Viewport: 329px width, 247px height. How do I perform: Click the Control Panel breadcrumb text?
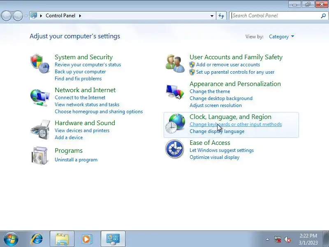pyautogui.click(x=60, y=16)
